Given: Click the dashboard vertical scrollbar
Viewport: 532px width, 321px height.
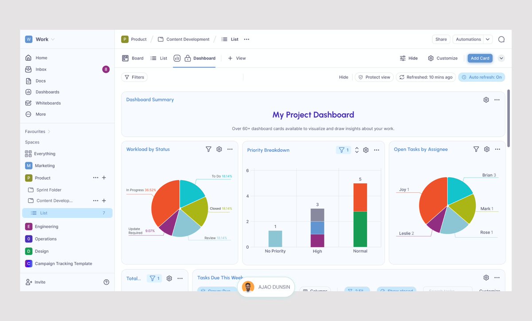Looking at the screenshot, I should [x=509, y=118].
